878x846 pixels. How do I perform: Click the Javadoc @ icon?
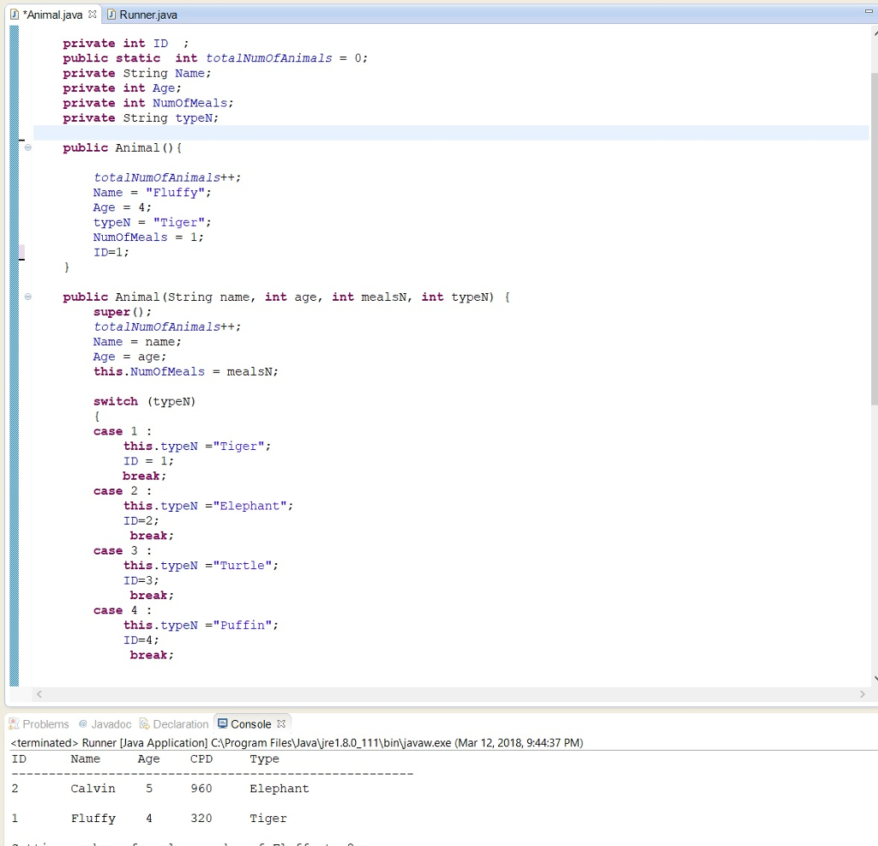83,724
